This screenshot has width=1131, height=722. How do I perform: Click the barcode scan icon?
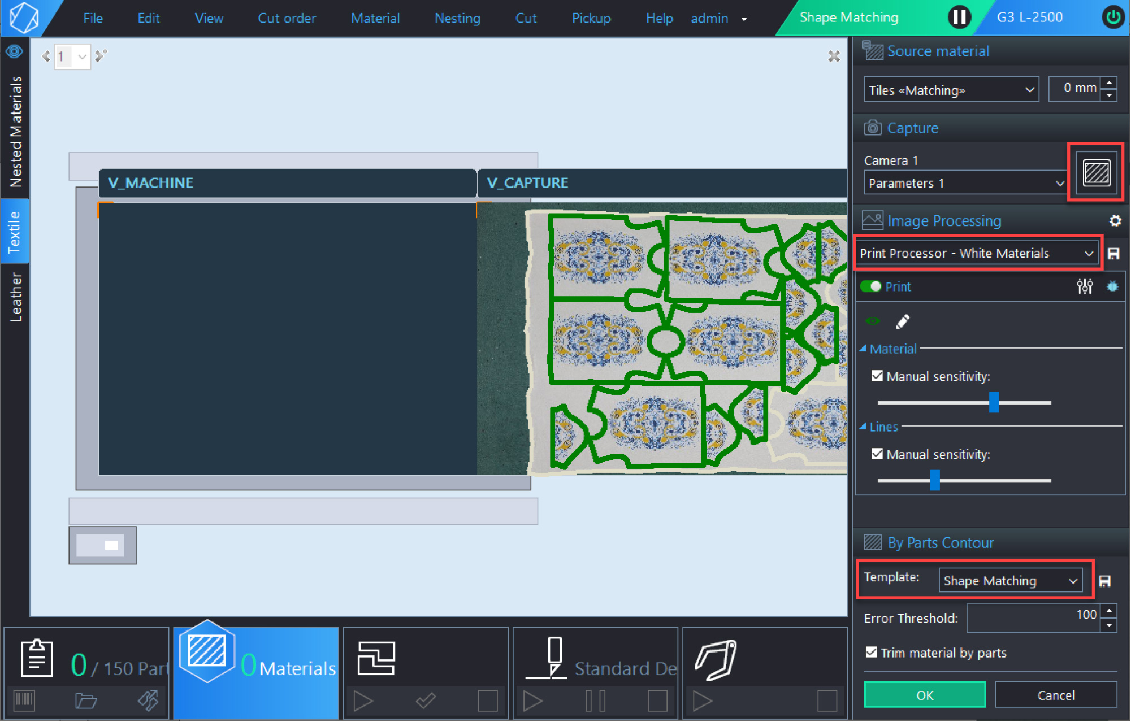24,701
